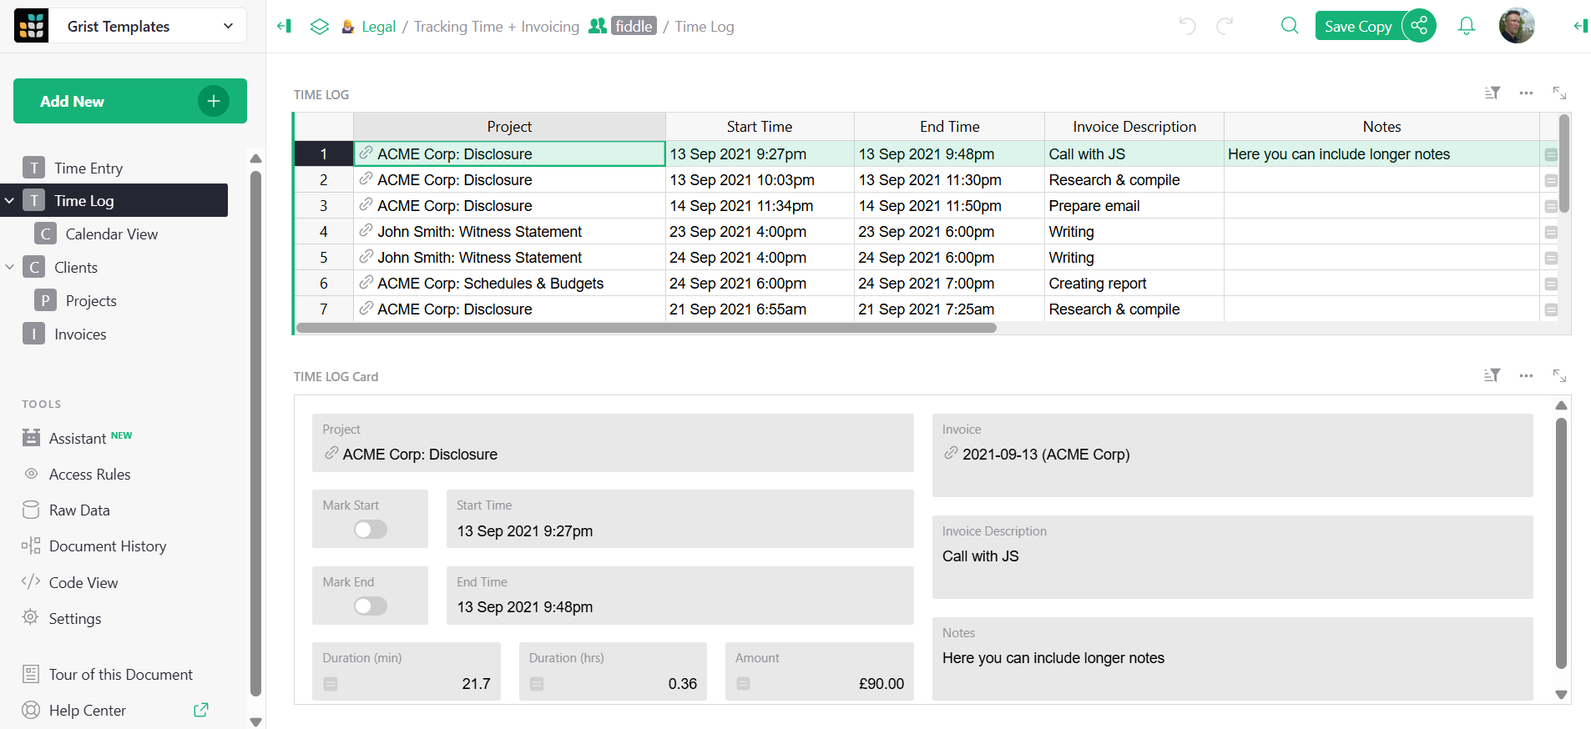The width and height of the screenshot is (1591, 729).
Task: Open three-dot menu of Time Log Card
Action: point(1526,376)
